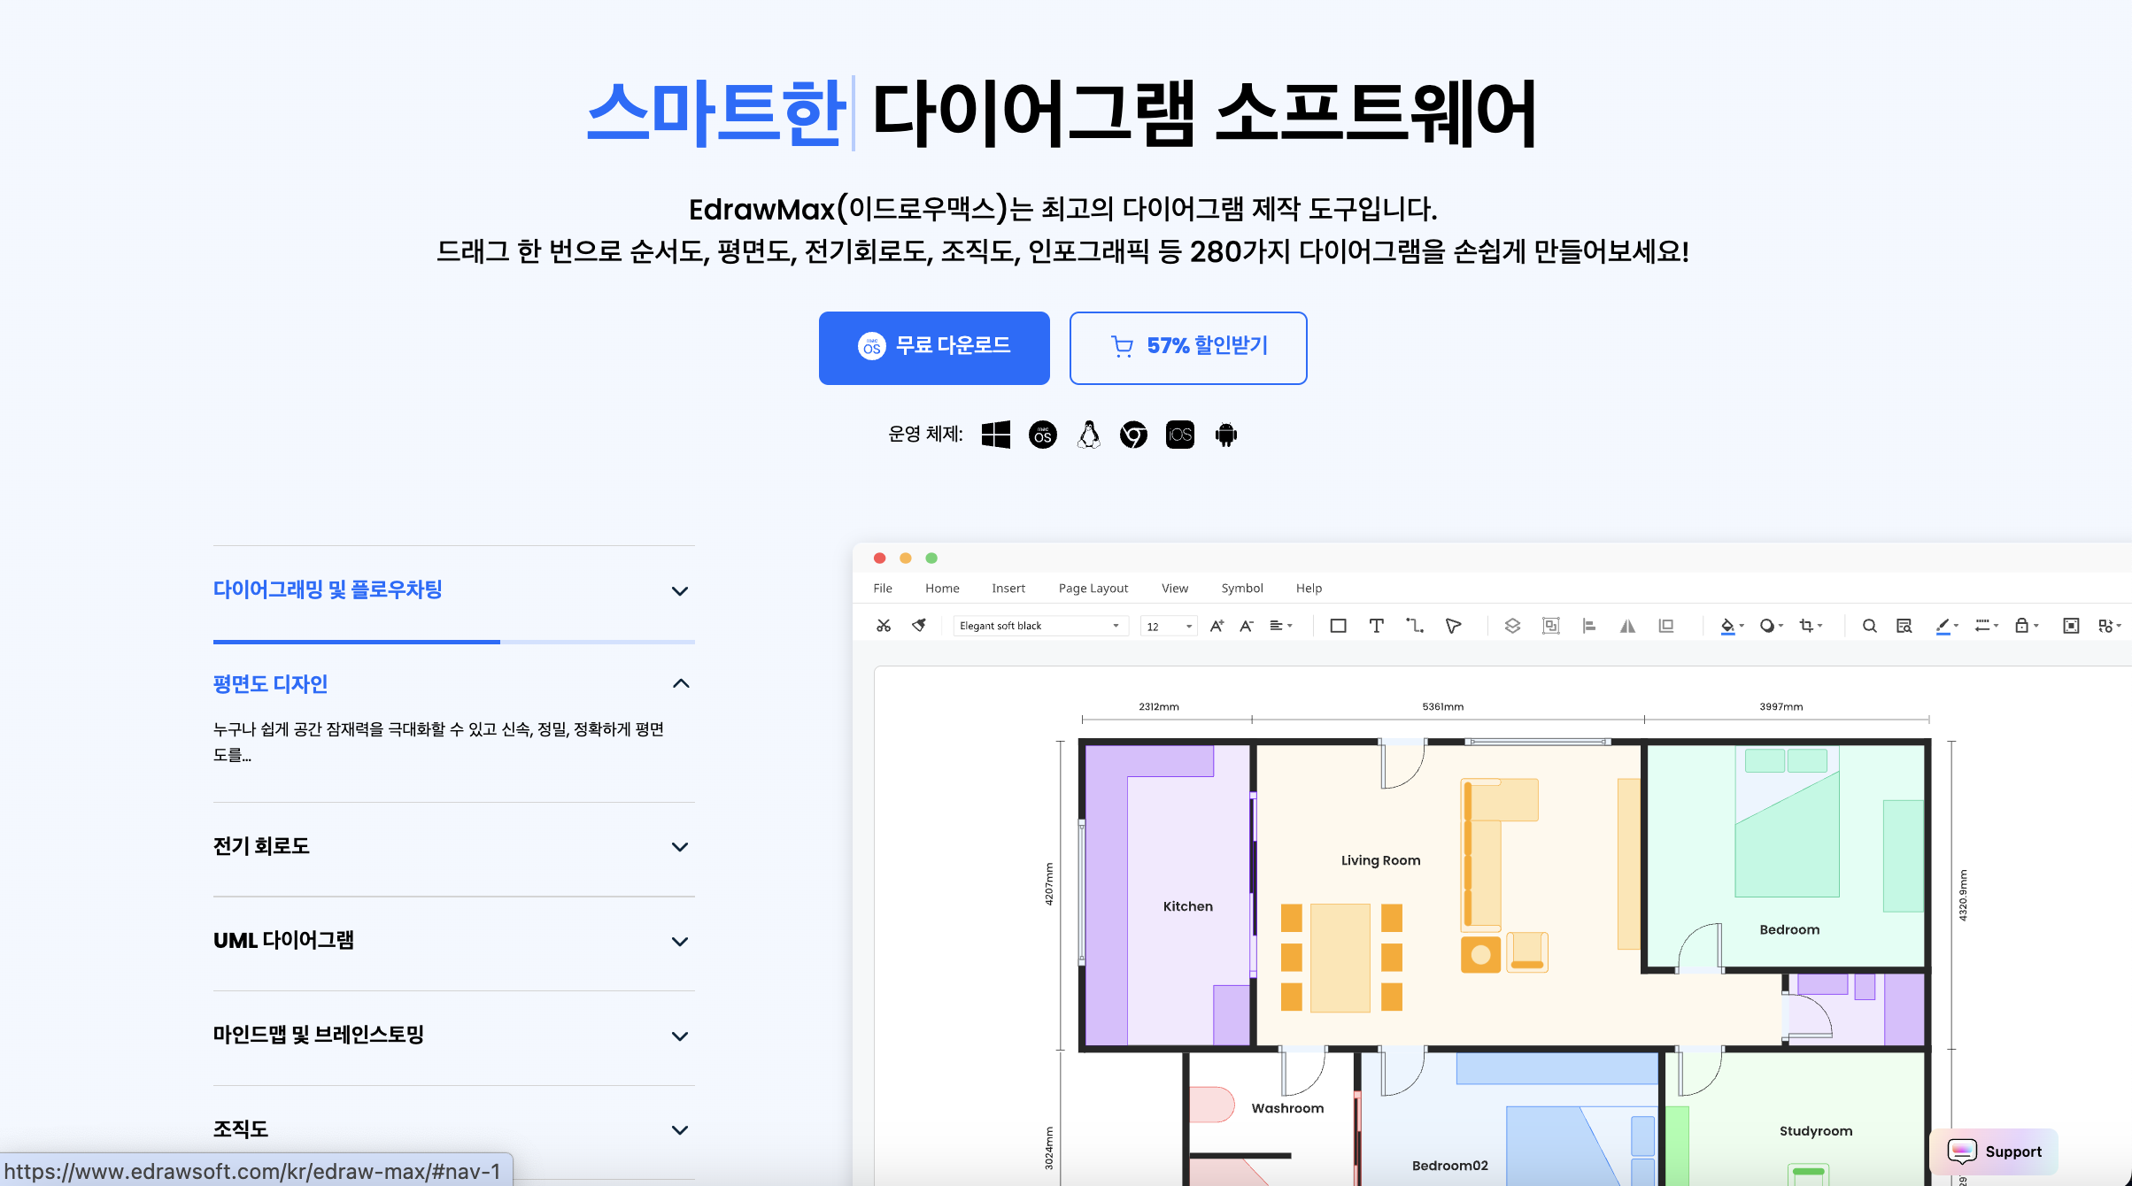Open the Home menu tab
This screenshot has height=1186, width=2132.
click(942, 588)
